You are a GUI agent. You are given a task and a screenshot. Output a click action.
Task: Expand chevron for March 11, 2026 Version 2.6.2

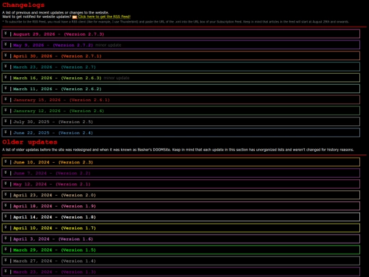(x=5, y=88)
